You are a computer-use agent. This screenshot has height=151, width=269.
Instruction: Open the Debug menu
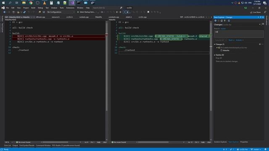[40, 8]
